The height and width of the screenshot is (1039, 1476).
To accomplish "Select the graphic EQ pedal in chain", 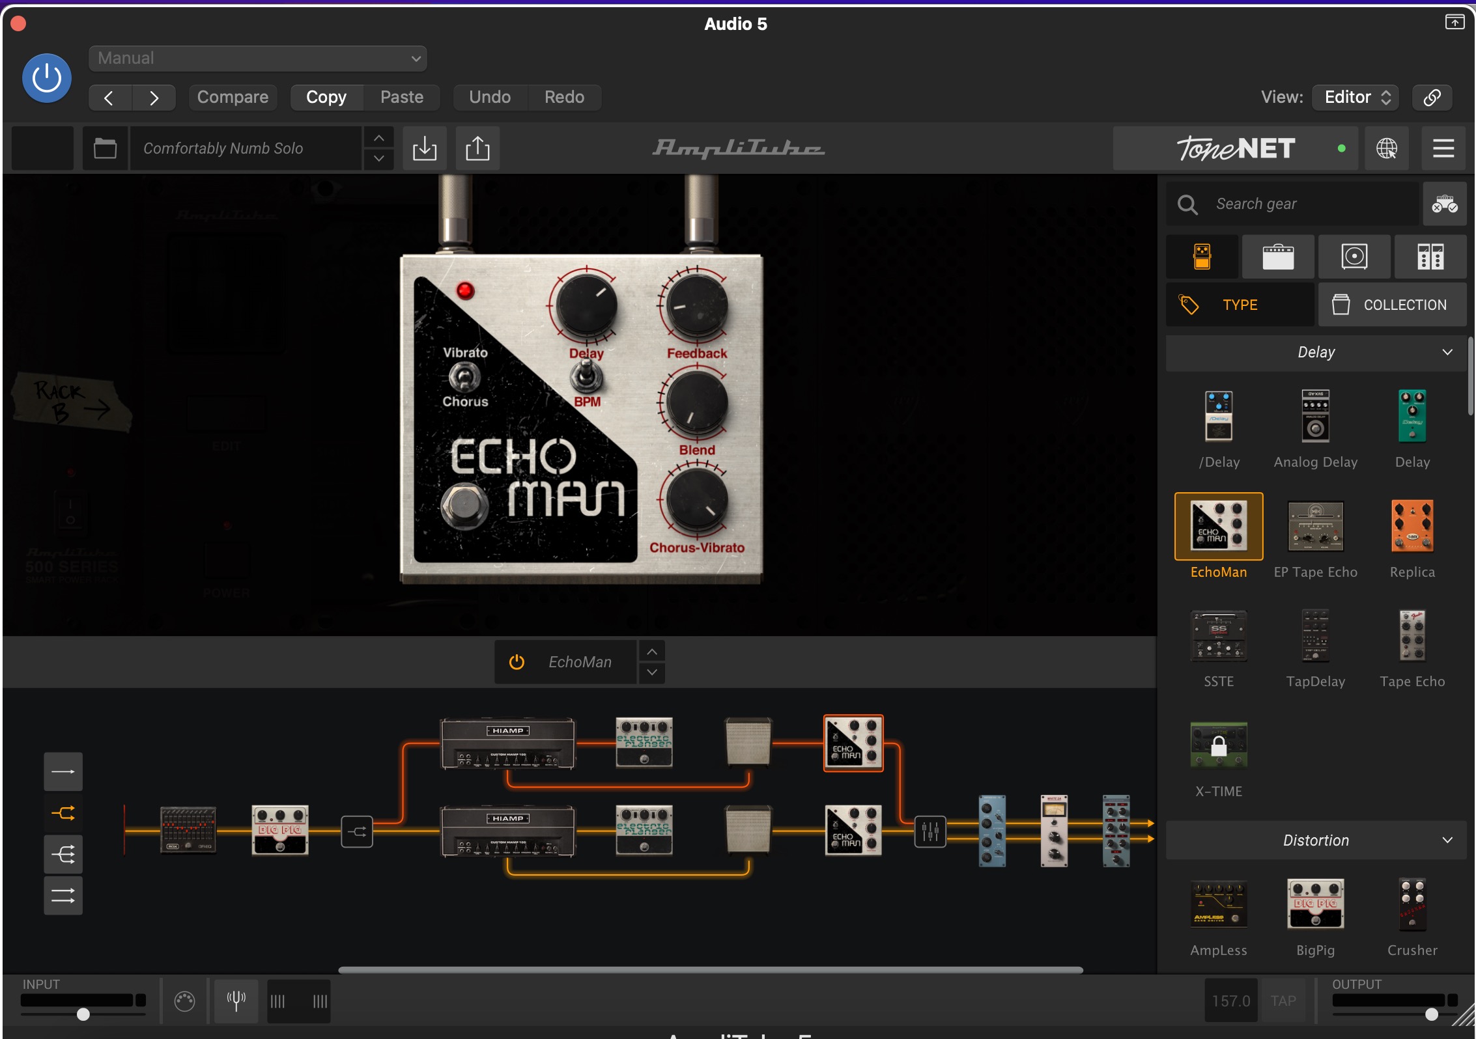I will (x=188, y=830).
